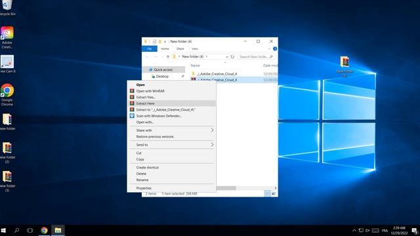Select Quick access in navigation pane
Screen dimensions: 420x236
(163, 69)
